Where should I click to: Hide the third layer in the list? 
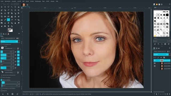[x=155, y=66]
